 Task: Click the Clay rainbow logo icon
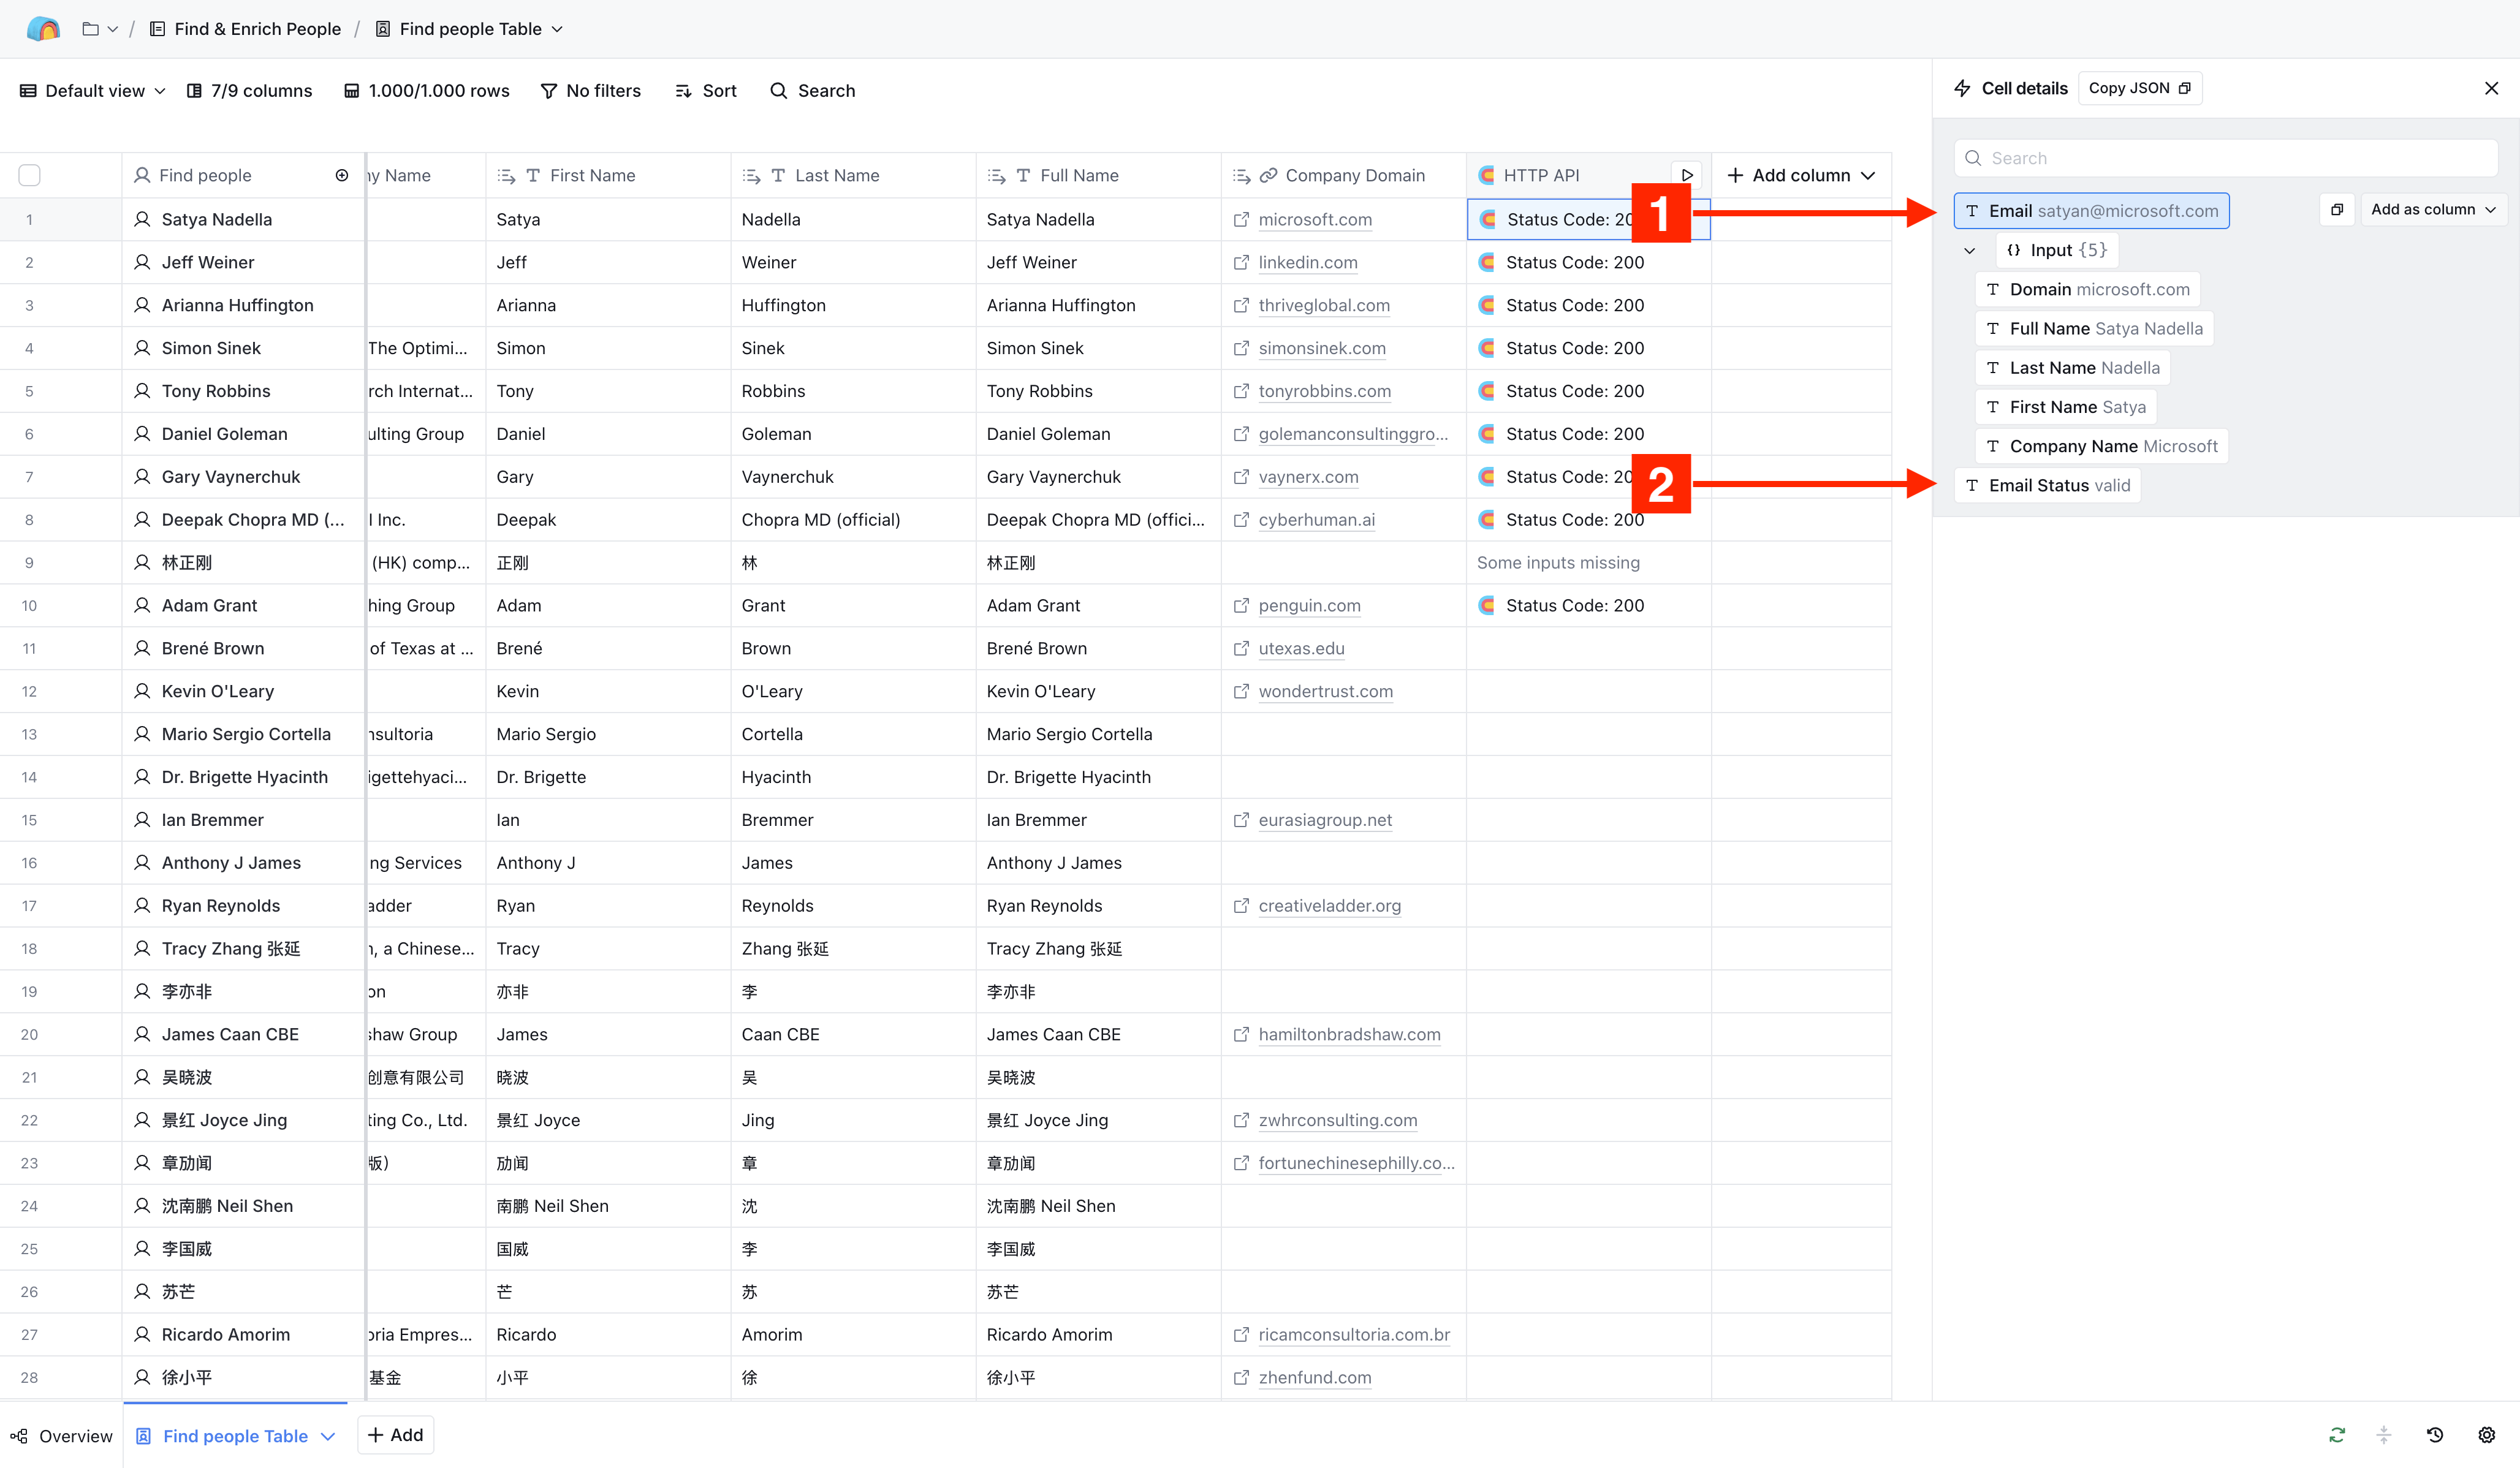43,29
